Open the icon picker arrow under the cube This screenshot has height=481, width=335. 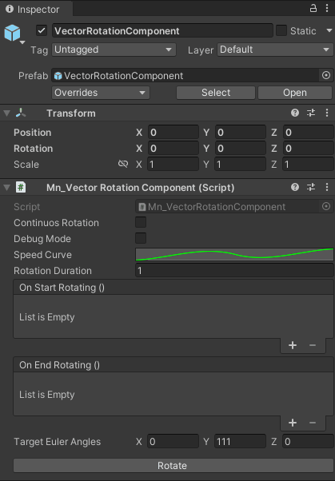(22, 42)
